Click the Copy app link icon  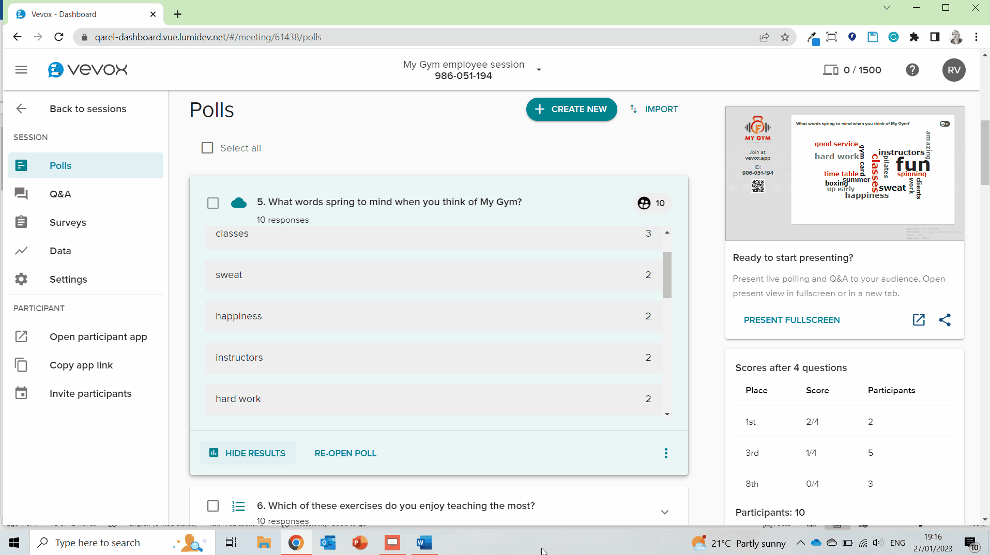(21, 365)
